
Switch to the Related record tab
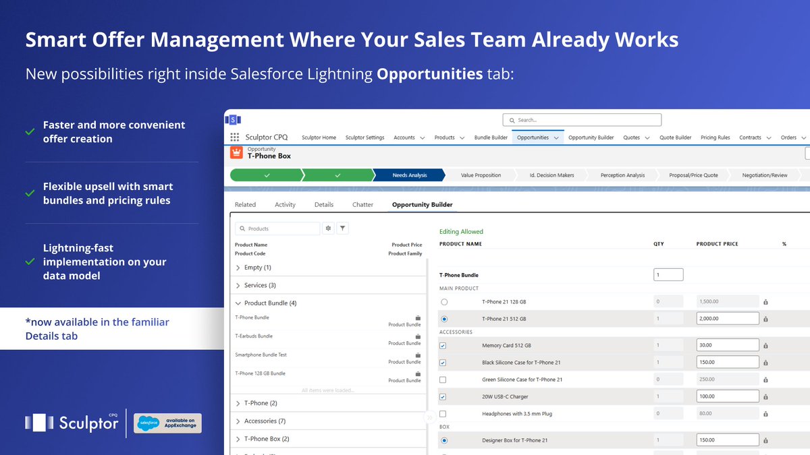[x=245, y=204]
